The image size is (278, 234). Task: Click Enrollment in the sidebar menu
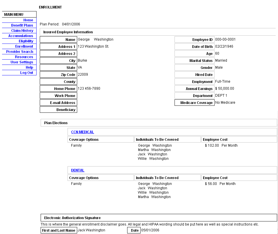24,46
